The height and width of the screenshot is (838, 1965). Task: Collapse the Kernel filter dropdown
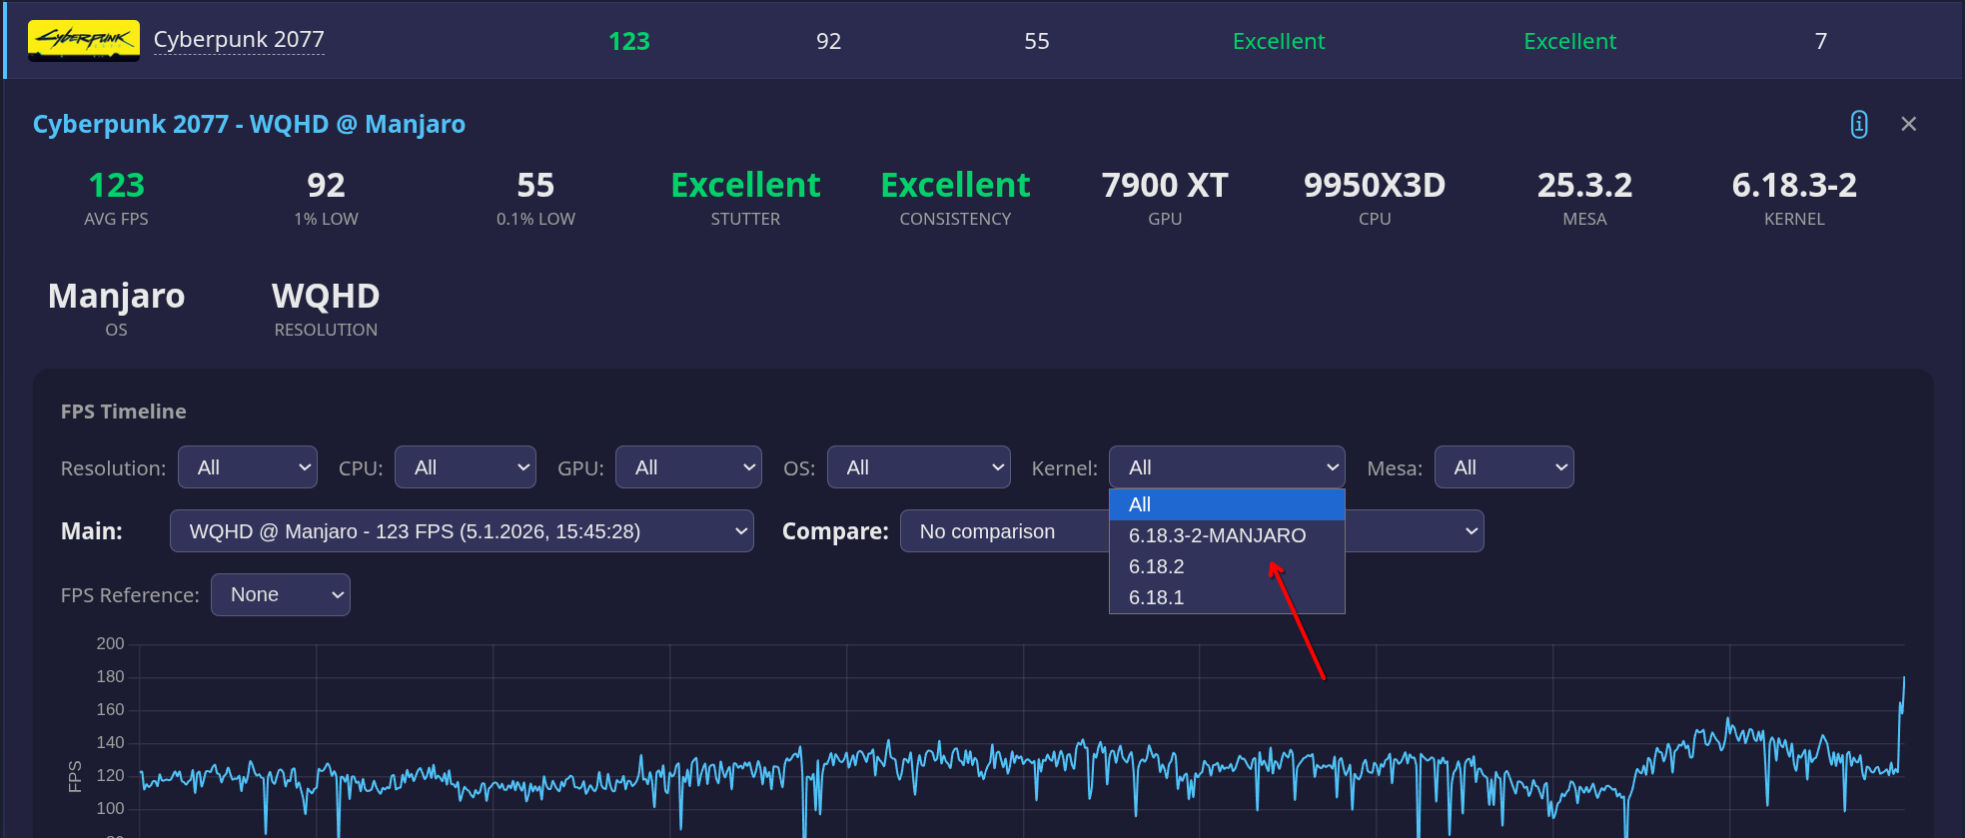(x=1227, y=467)
